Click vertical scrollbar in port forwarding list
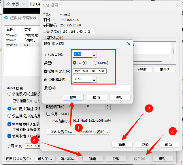Image resolution: width=183 pixels, height=165 pixels. pos(173,51)
